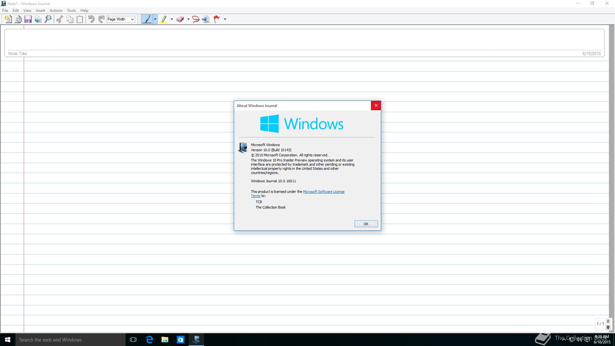The width and height of the screenshot is (615, 346).
Task: Expand the Flag options arrow
Action: coord(225,19)
